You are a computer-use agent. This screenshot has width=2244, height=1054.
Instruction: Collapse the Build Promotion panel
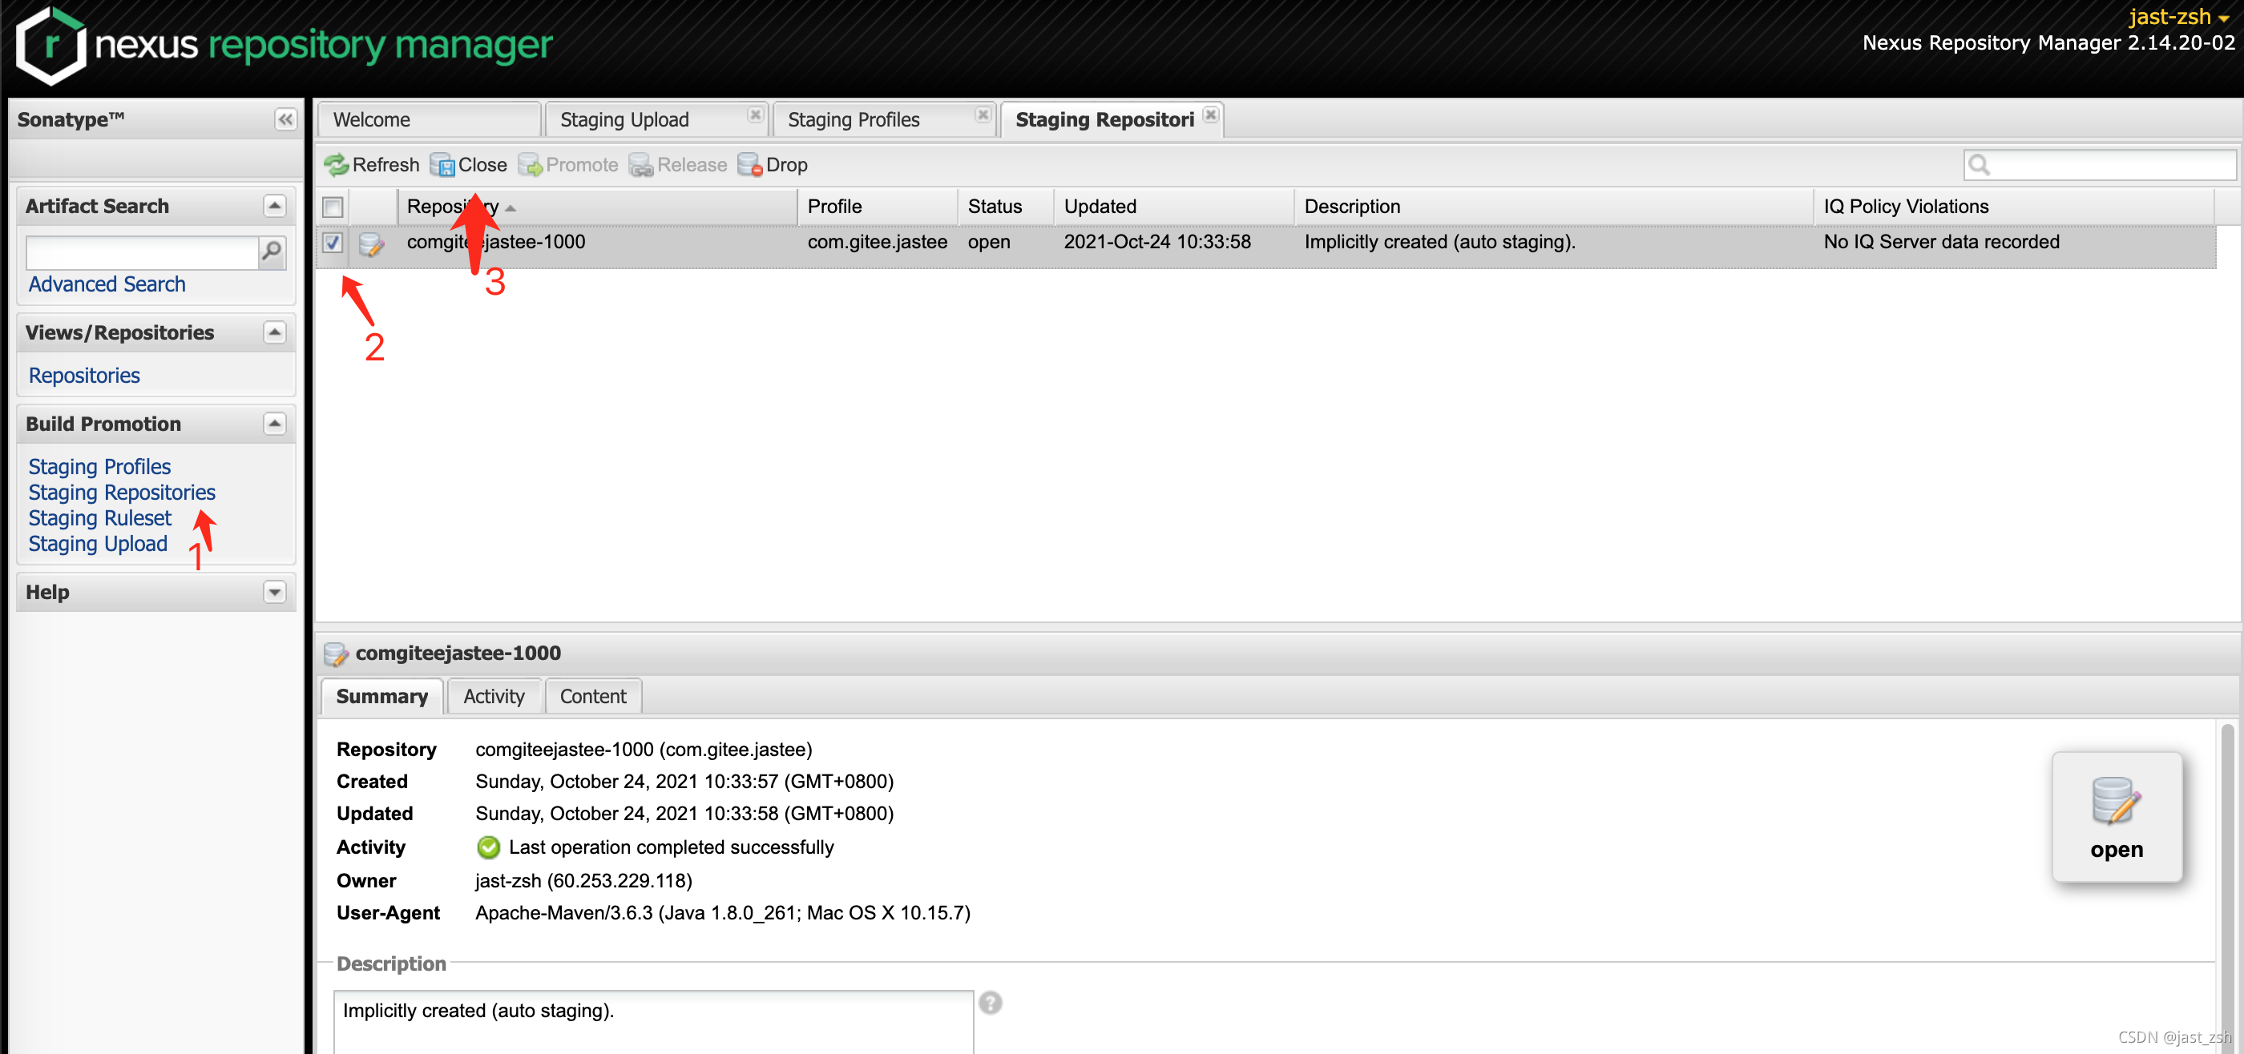pyautogui.click(x=274, y=424)
